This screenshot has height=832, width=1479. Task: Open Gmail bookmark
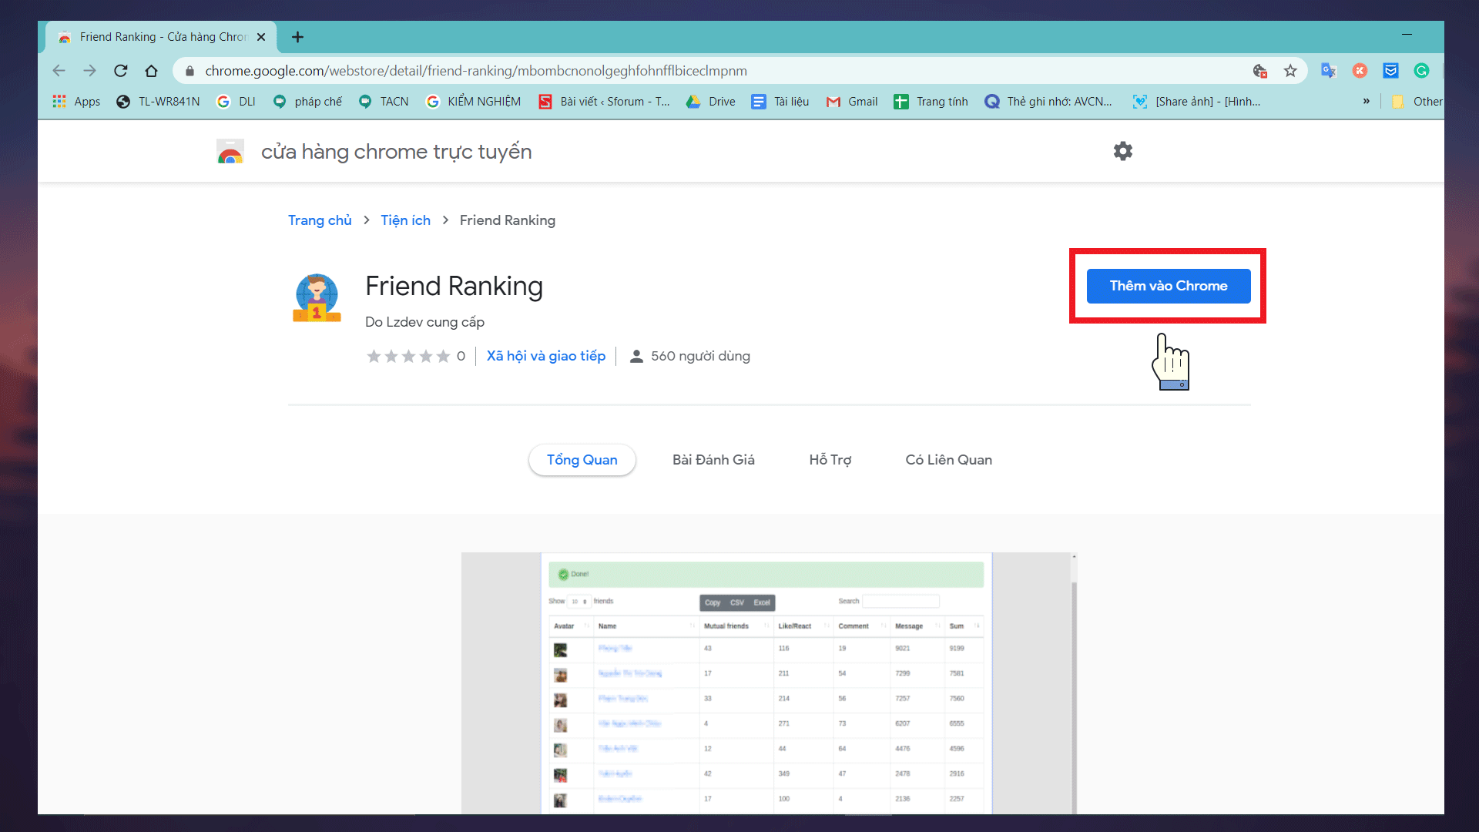pos(852,102)
